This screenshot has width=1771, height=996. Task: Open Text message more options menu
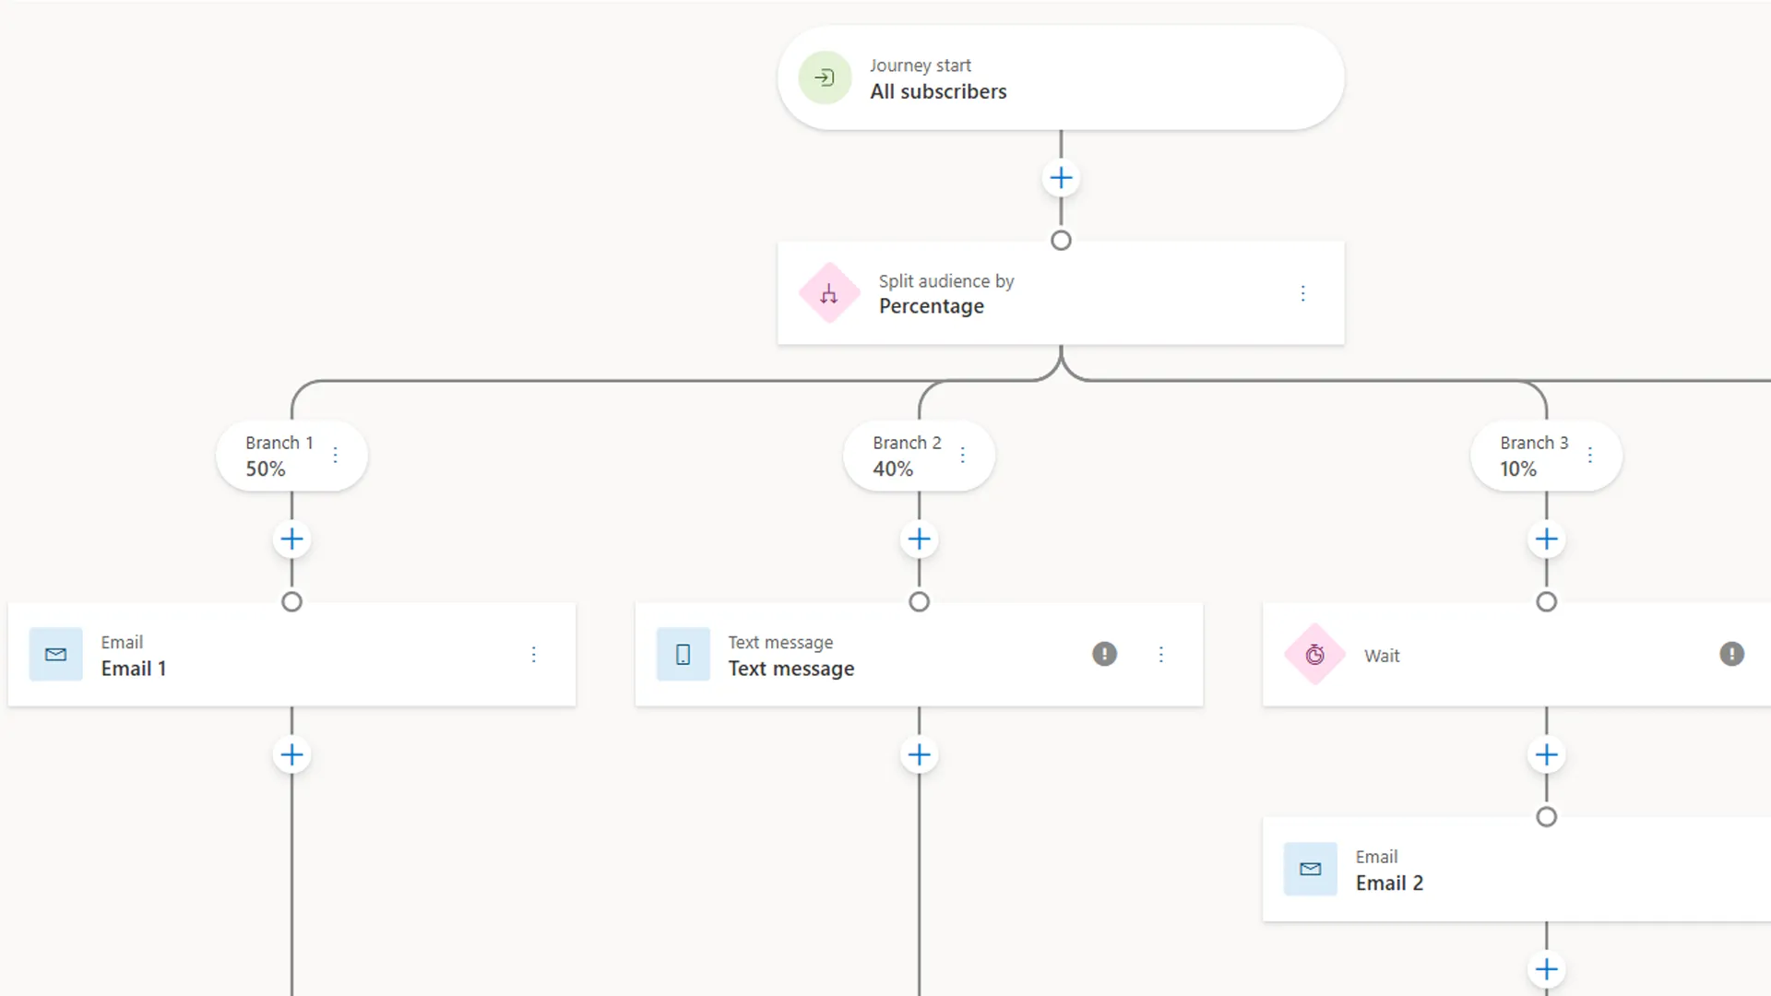pos(1160,655)
